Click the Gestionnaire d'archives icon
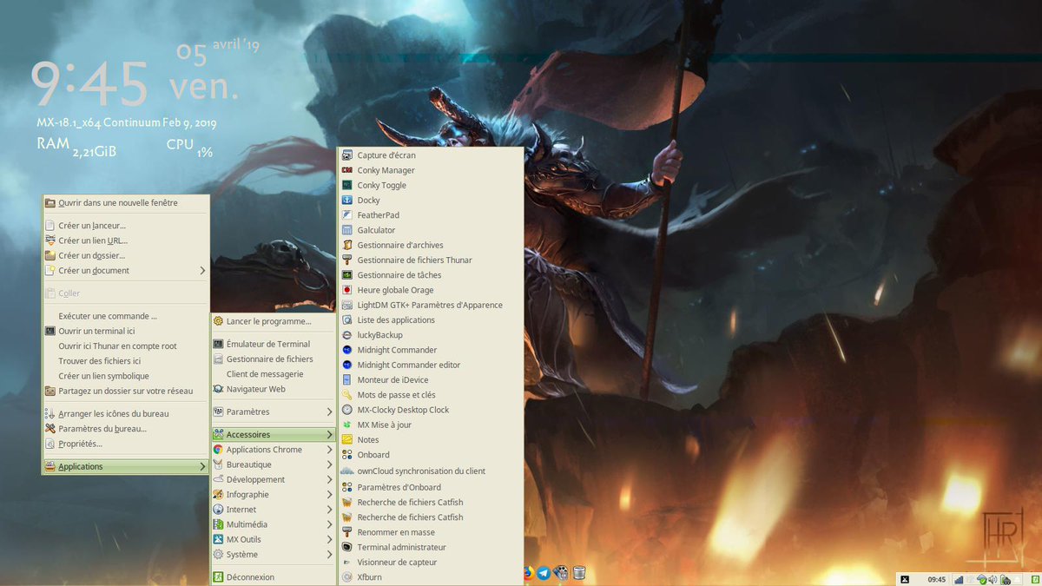 pos(347,245)
